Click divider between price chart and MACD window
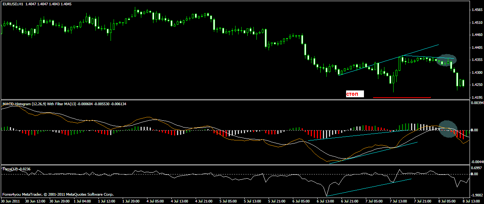 pyautogui.click(x=236, y=100)
